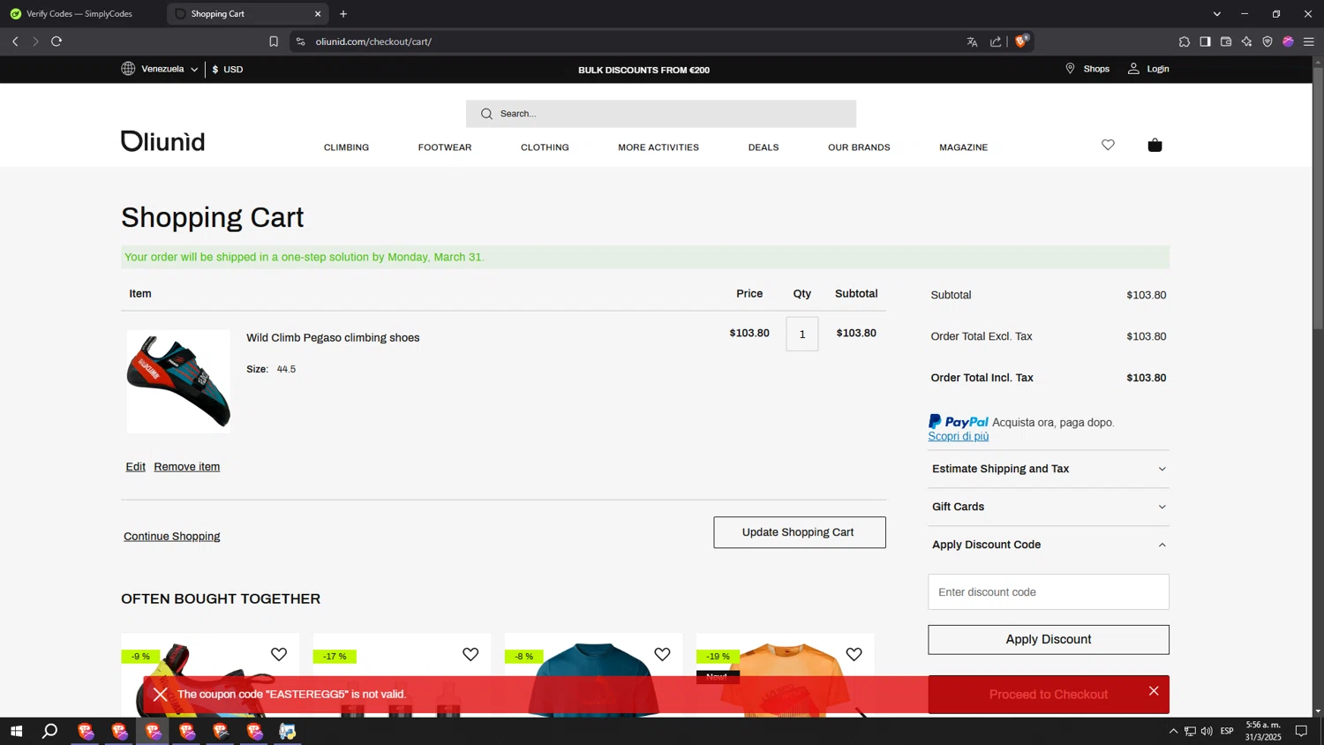
Task: Expand the Gift Cards section
Action: click(1049, 507)
